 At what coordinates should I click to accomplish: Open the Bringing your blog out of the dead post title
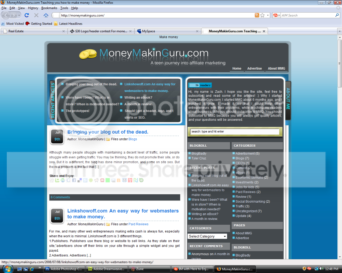pos(108,132)
